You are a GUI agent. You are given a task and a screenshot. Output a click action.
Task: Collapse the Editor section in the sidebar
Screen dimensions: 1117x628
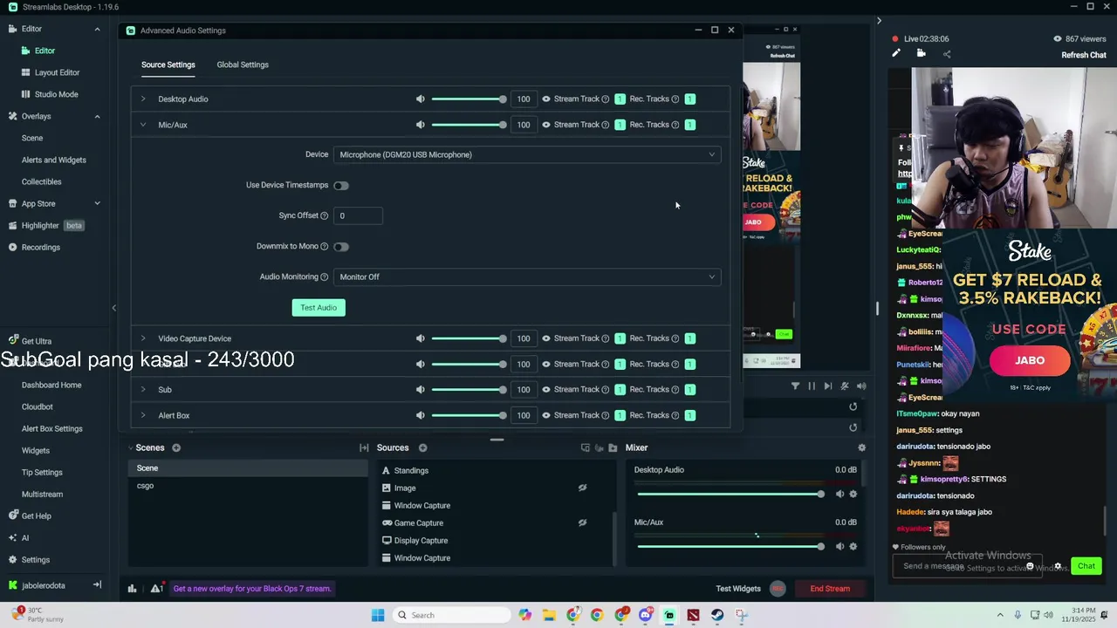click(97, 29)
